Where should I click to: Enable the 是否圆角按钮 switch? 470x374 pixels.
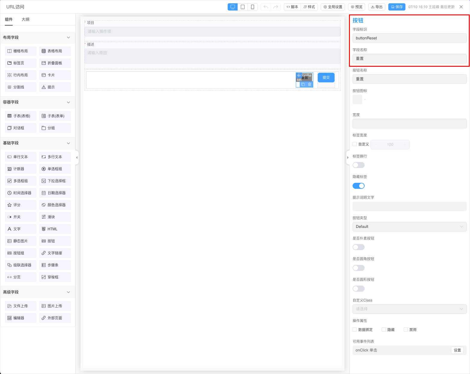click(358, 268)
